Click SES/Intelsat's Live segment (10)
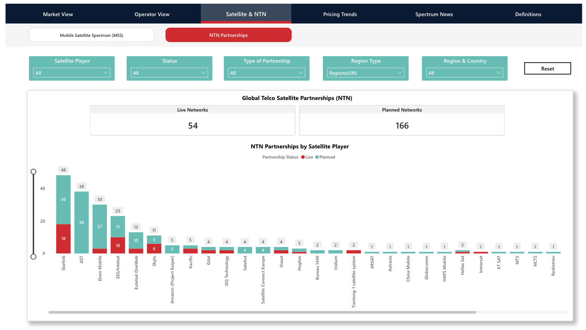This screenshot has height=330, width=586. [x=118, y=246]
